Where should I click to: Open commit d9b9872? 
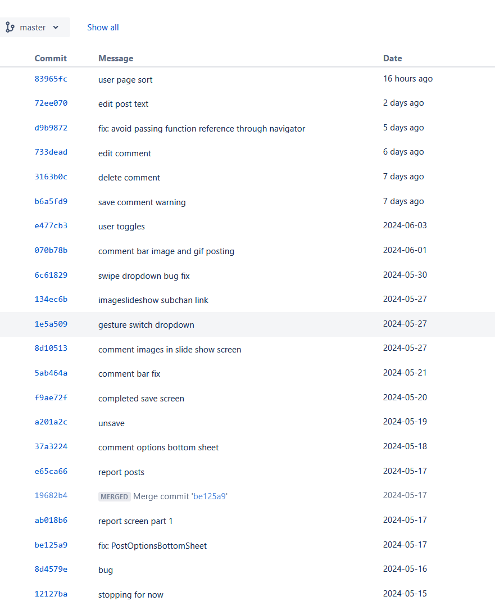pyautogui.click(x=51, y=128)
